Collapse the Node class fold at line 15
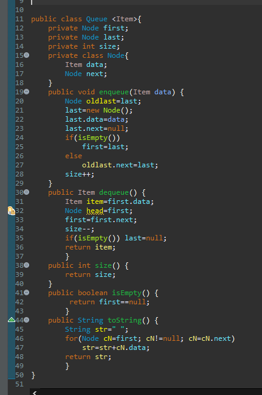 click(x=26, y=55)
